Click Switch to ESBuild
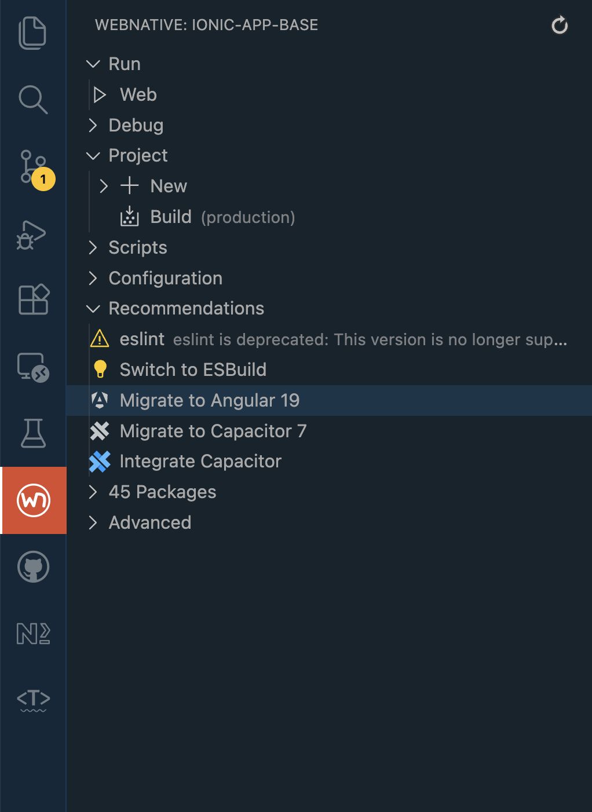 coord(193,370)
